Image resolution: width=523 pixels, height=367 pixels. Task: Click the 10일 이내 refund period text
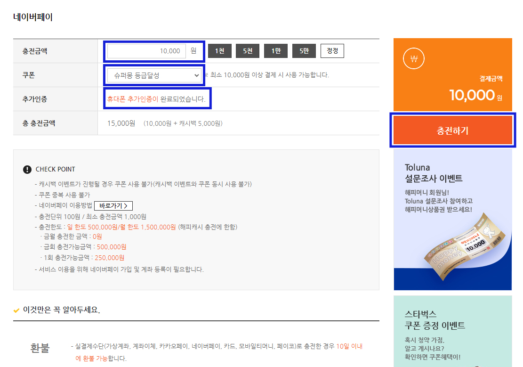click(x=349, y=346)
